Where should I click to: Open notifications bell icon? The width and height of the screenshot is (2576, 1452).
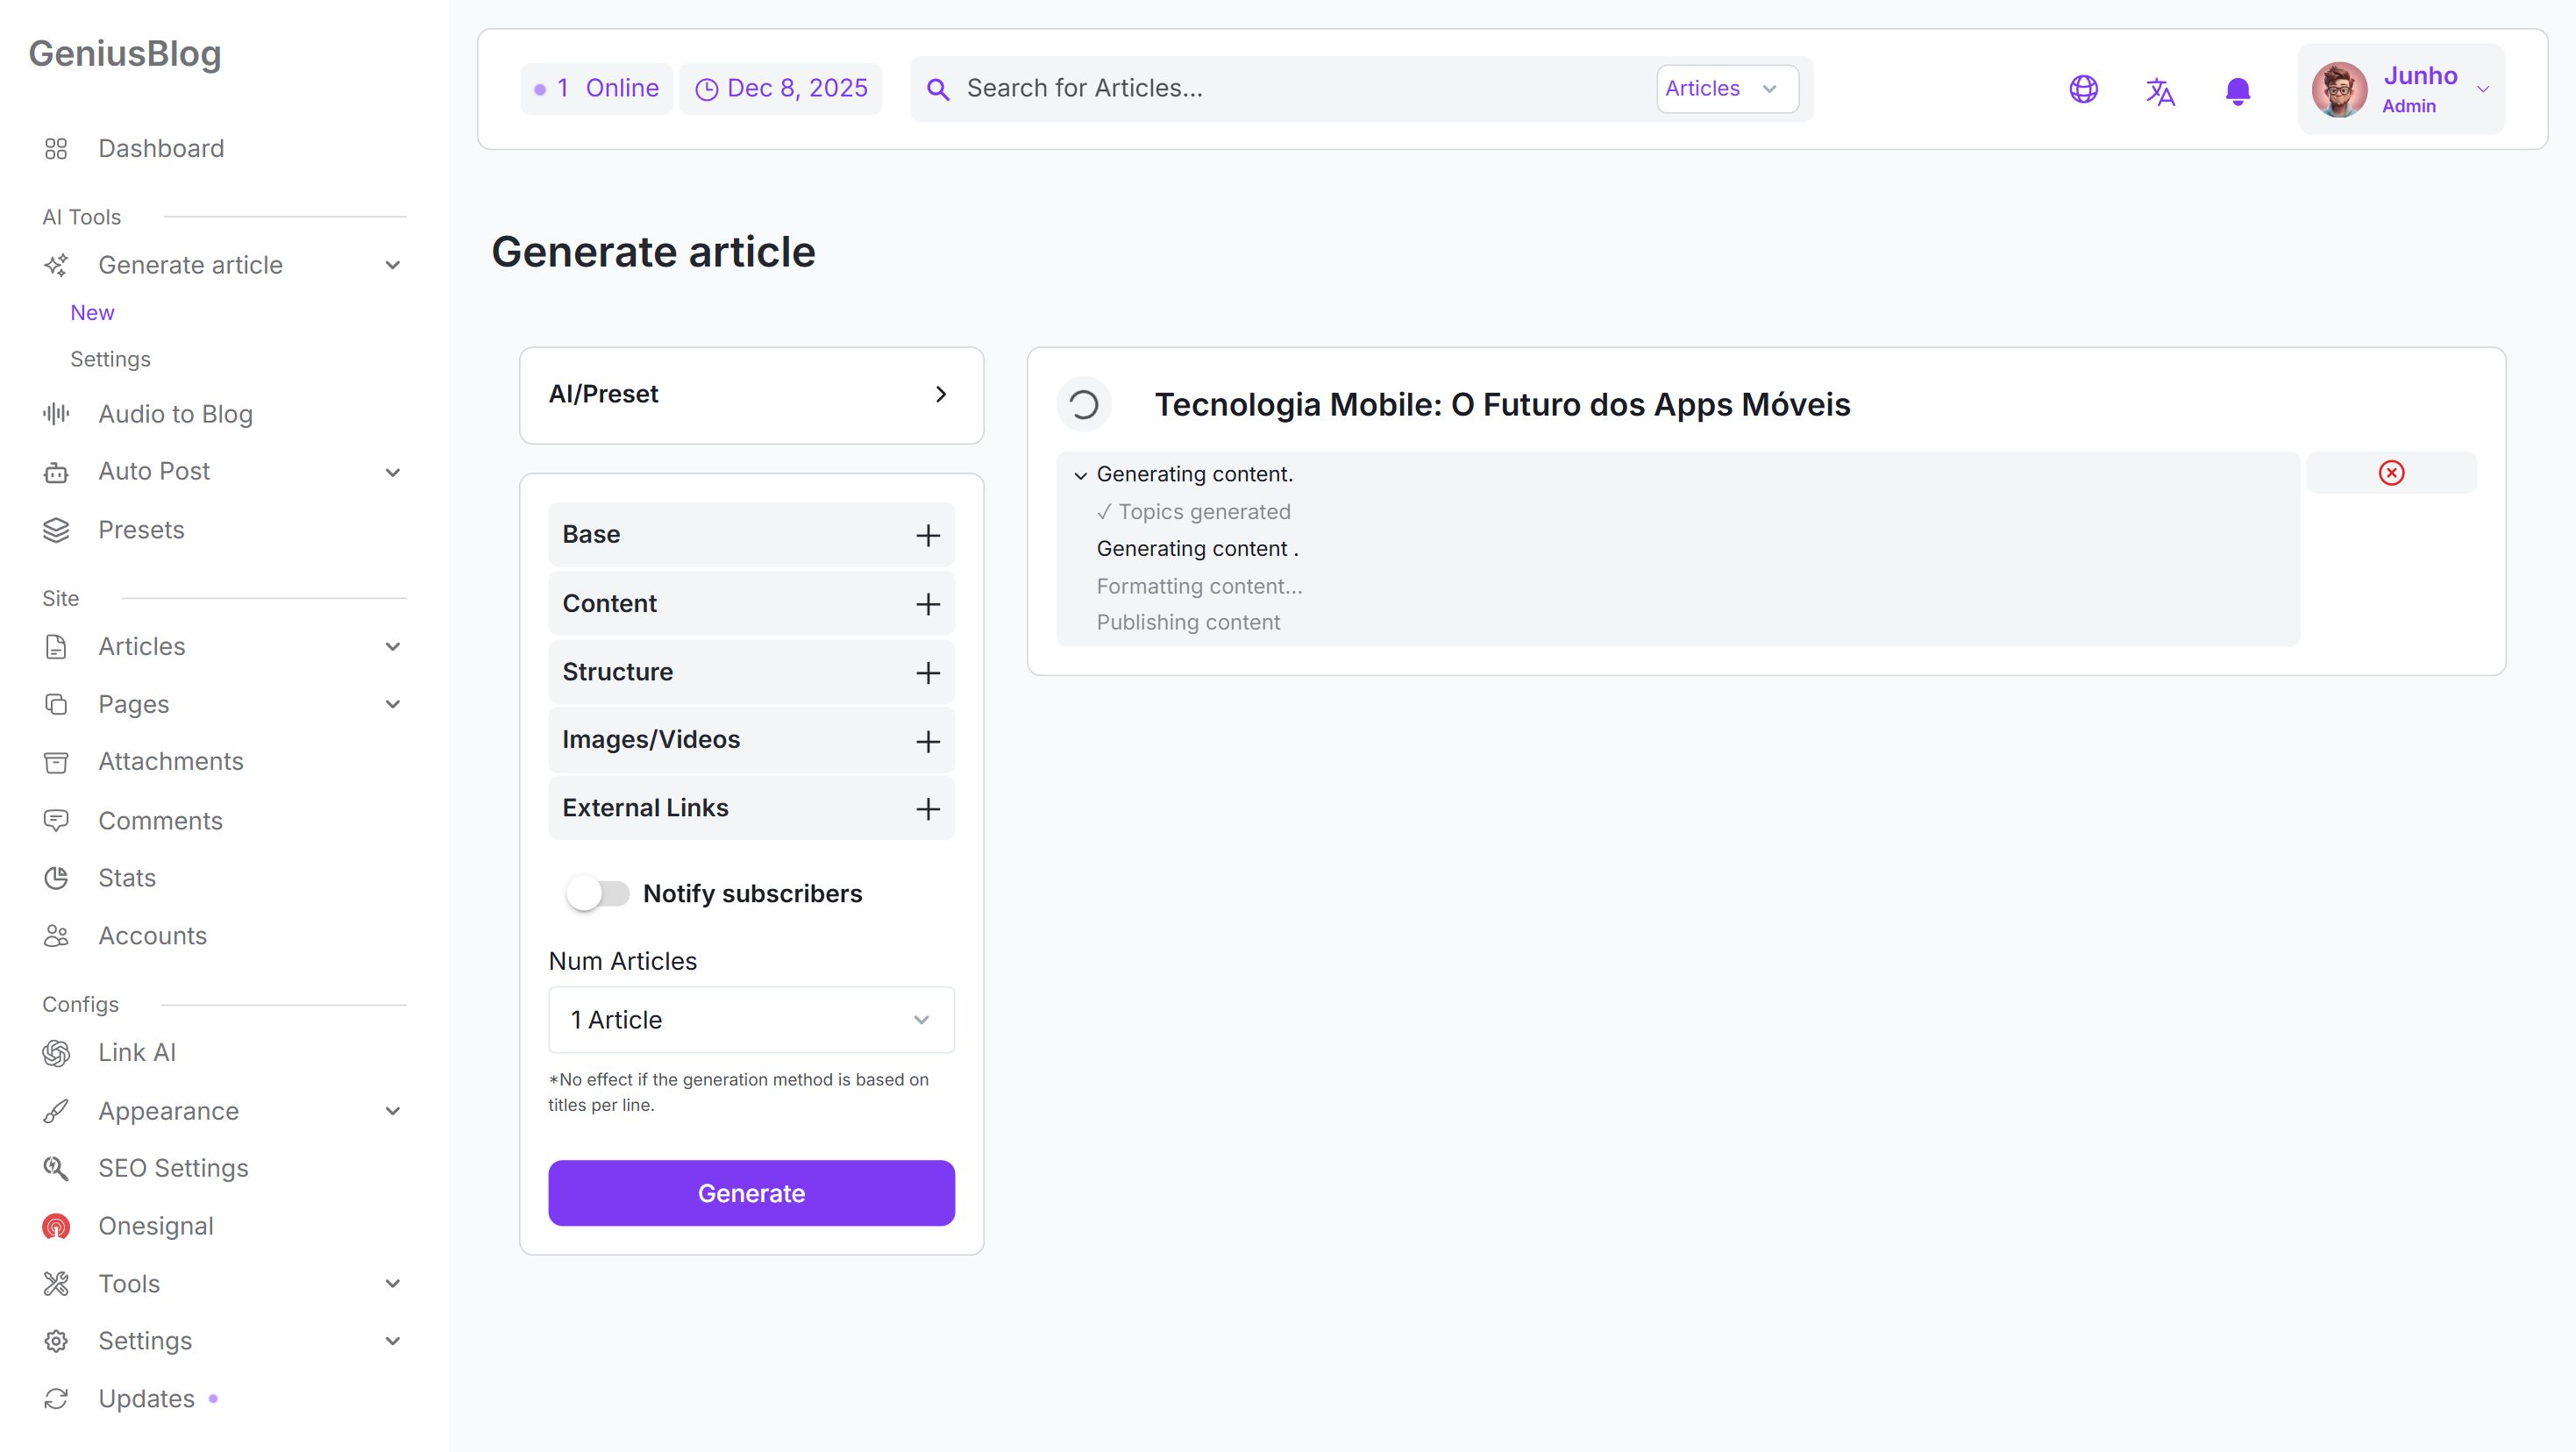2237,91
